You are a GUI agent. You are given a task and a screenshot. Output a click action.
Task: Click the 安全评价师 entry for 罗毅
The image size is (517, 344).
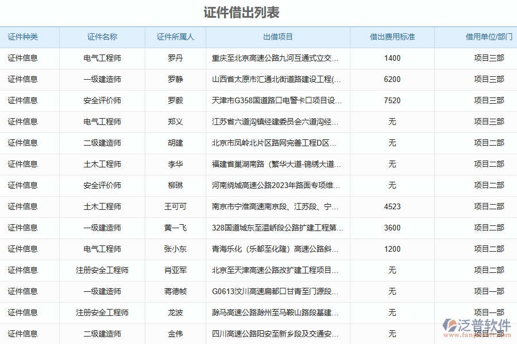point(102,100)
